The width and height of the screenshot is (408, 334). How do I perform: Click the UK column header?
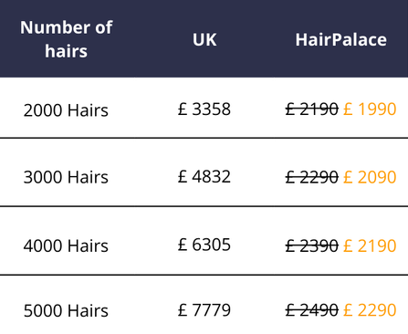(x=204, y=39)
